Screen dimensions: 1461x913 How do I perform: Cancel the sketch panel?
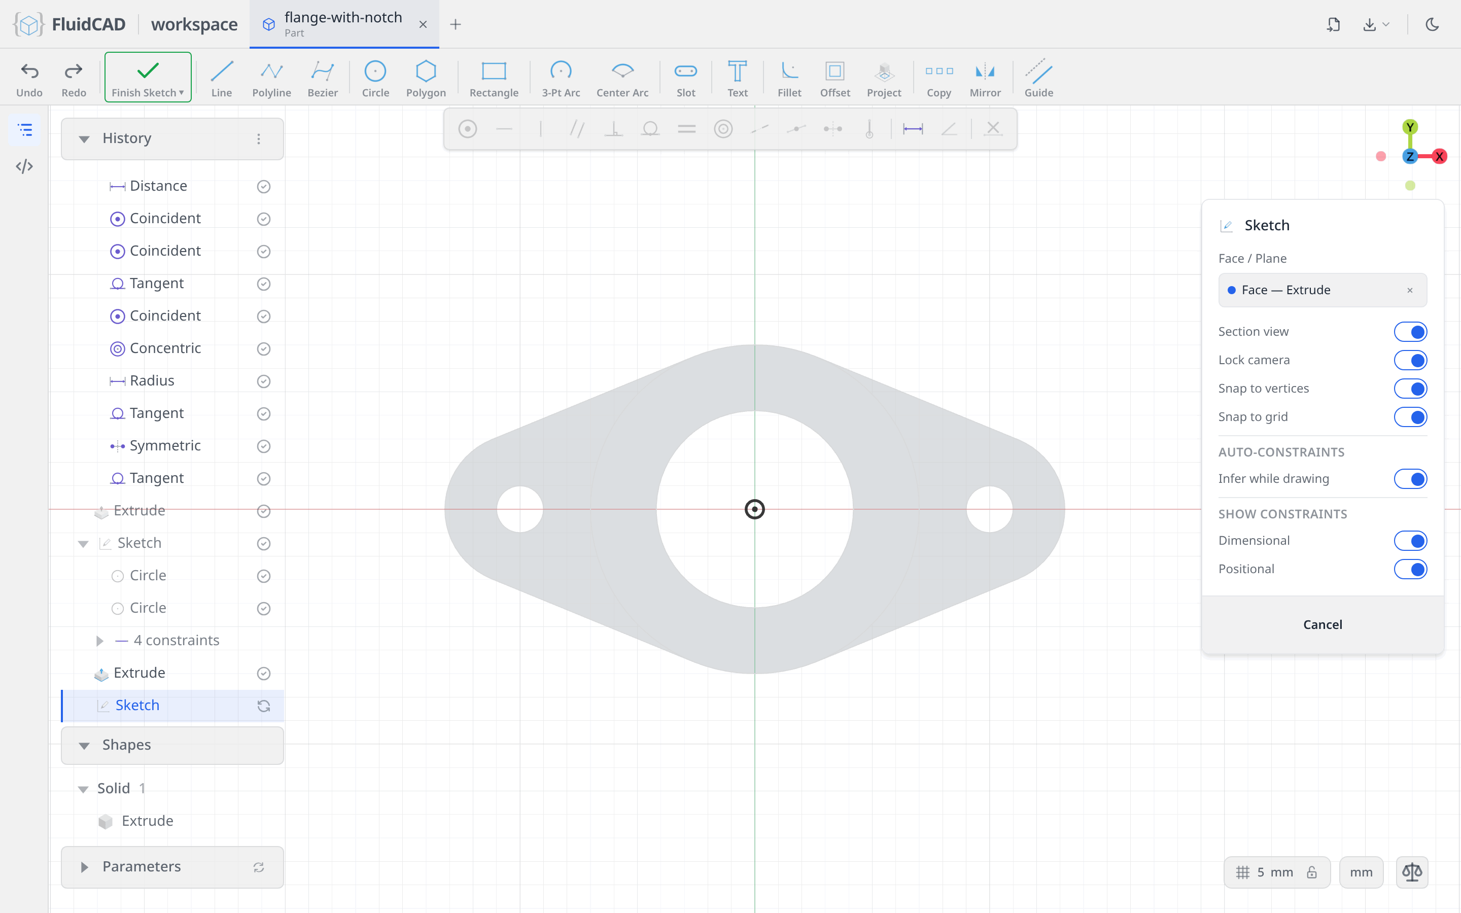[1322, 624]
